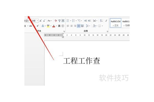
Task: Open the Asian Layout tool
Action: [x=94, y=21]
